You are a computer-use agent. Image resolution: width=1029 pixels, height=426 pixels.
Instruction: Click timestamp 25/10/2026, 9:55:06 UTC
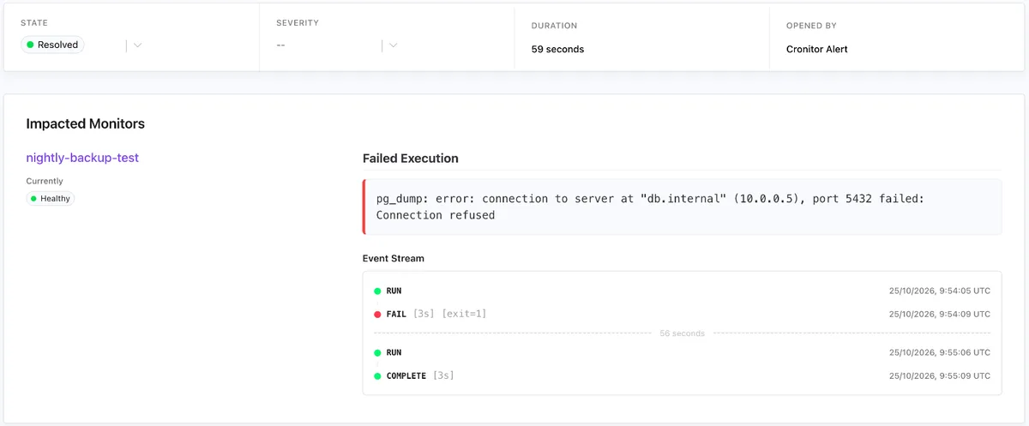tap(940, 353)
